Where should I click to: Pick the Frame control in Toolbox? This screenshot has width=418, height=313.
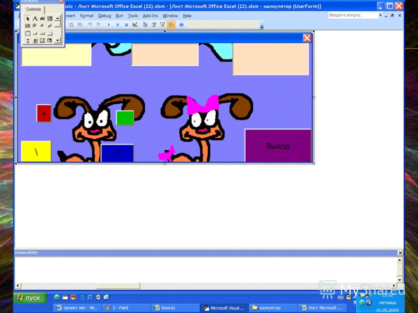point(28,33)
